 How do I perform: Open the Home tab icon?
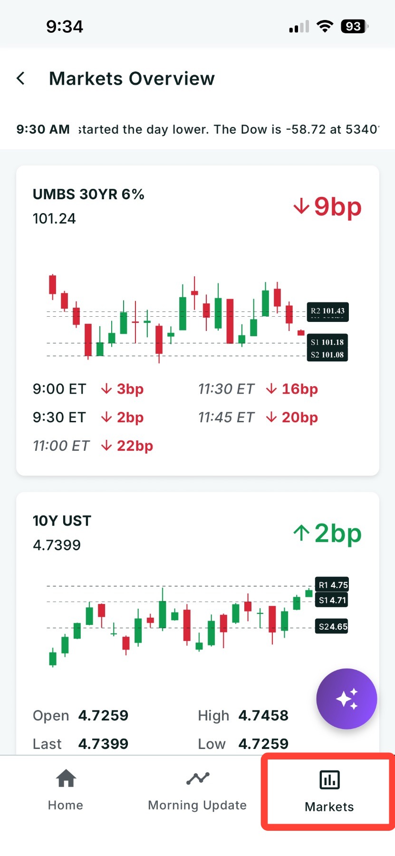point(66,778)
